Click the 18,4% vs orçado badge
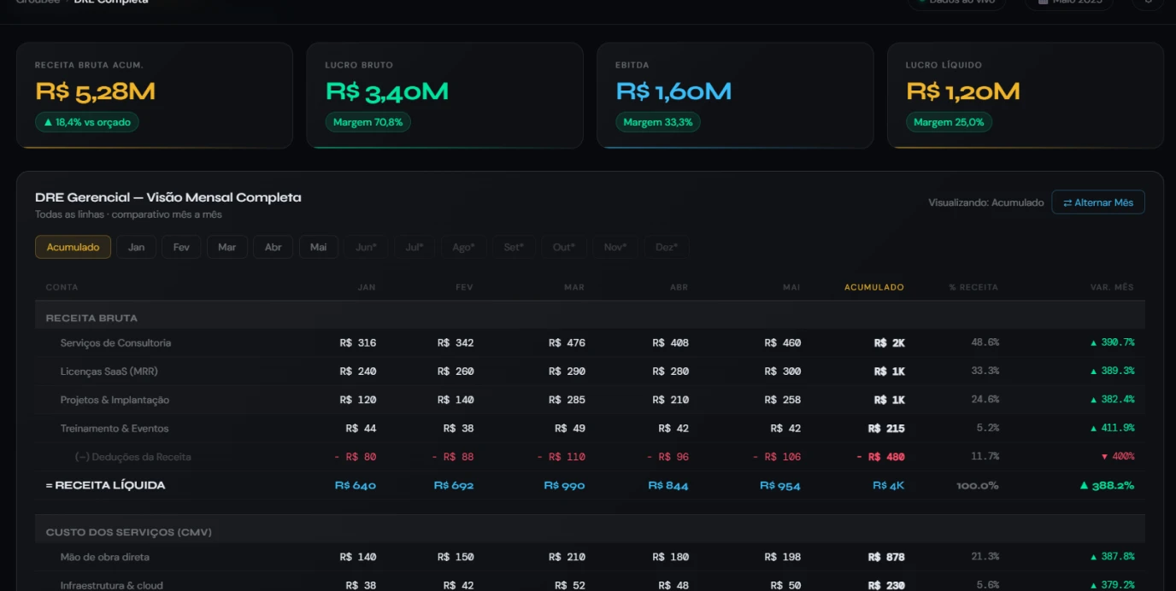The width and height of the screenshot is (1176, 591). pyautogui.click(x=86, y=122)
